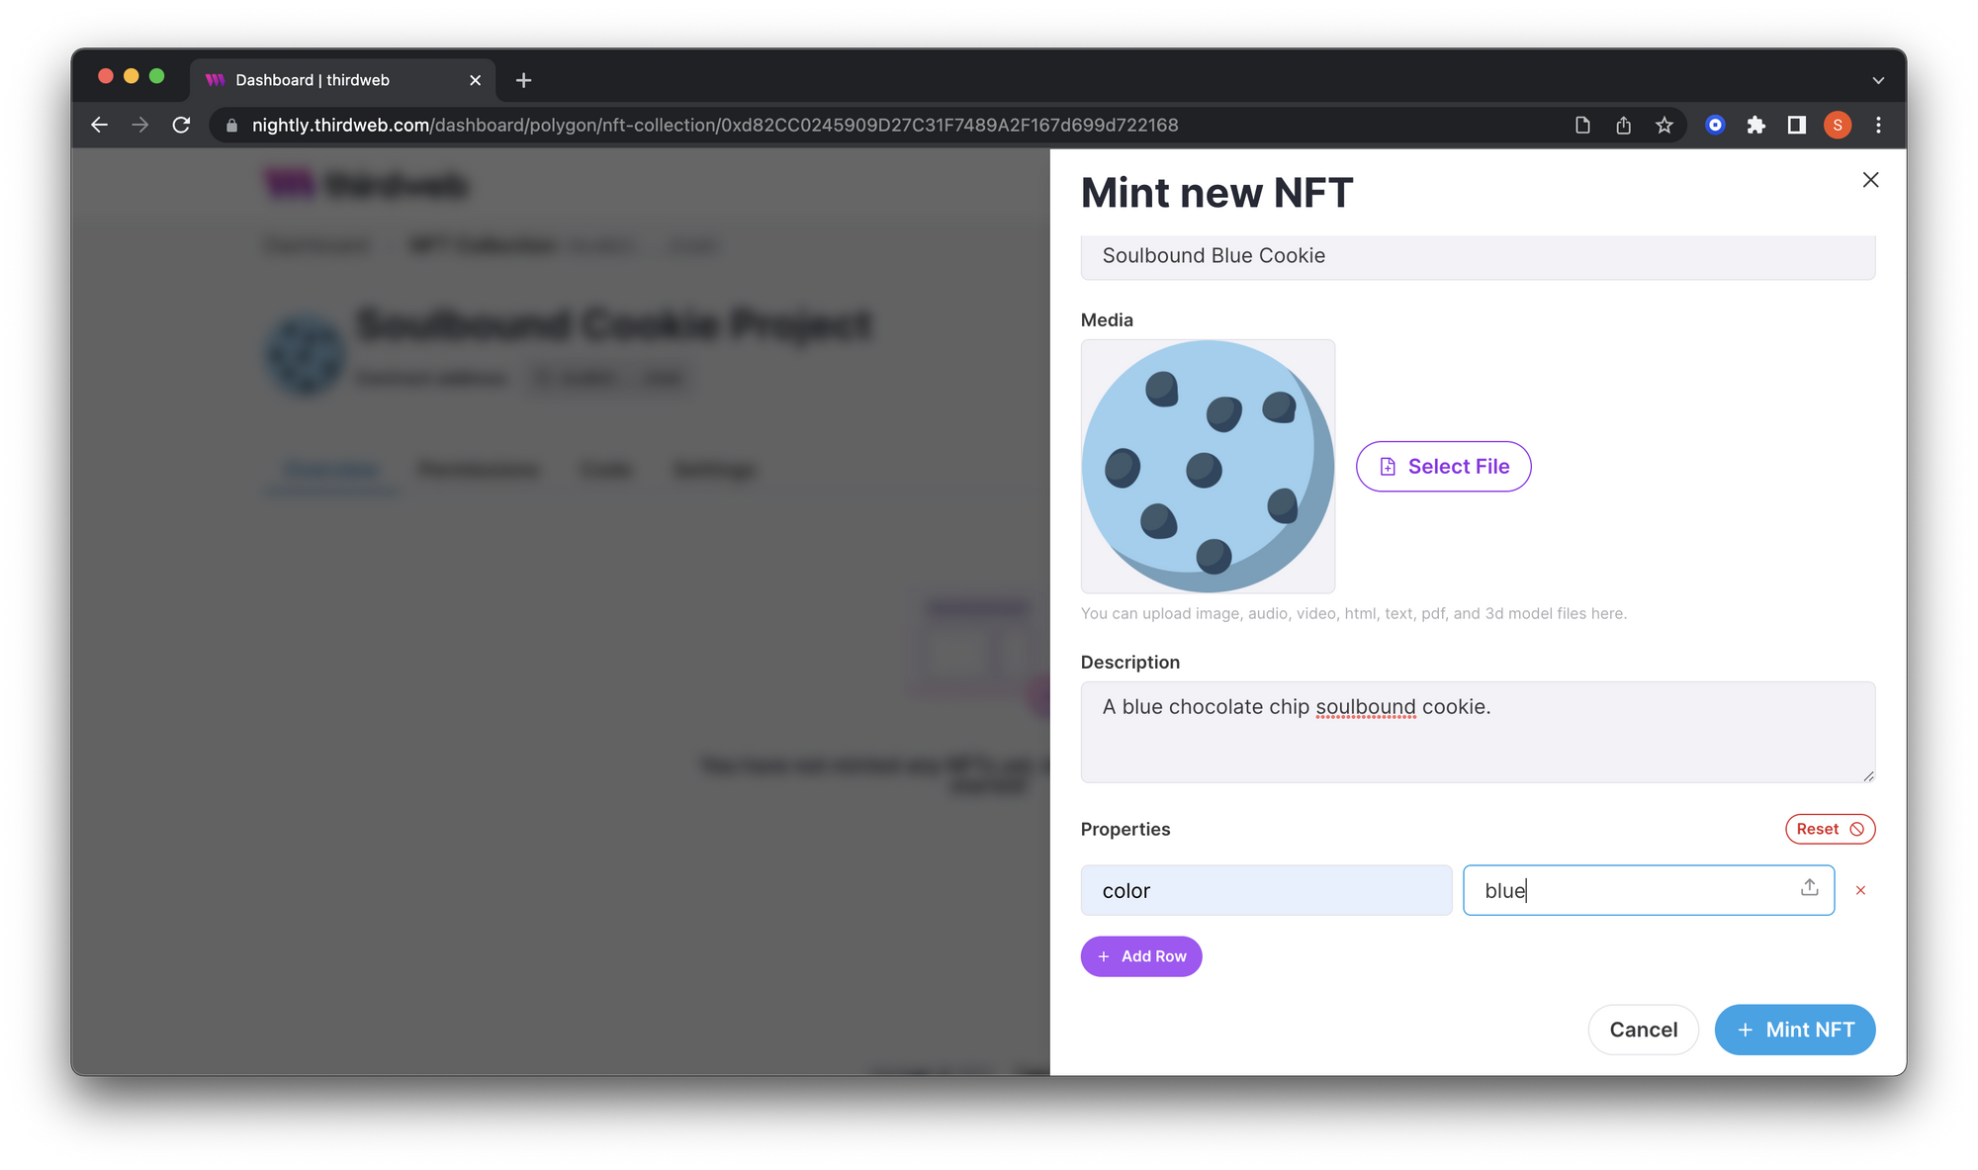Click the cookie image thumbnail in Media

[x=1208, y=465]
